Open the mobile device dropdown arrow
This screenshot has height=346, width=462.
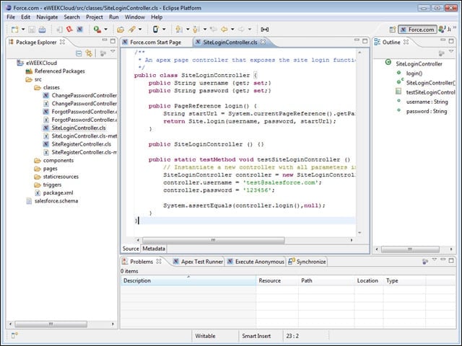pos(164,30)
